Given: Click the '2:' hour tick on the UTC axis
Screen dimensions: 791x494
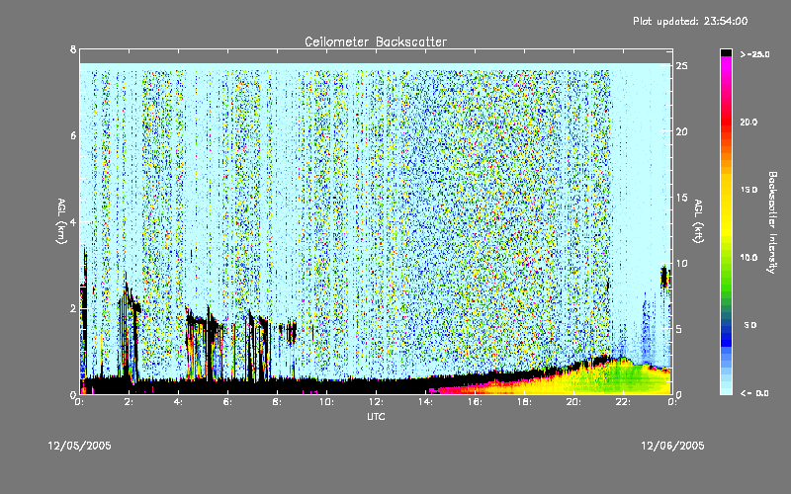Looking at the screenshot, I should (x=130, y=402).
